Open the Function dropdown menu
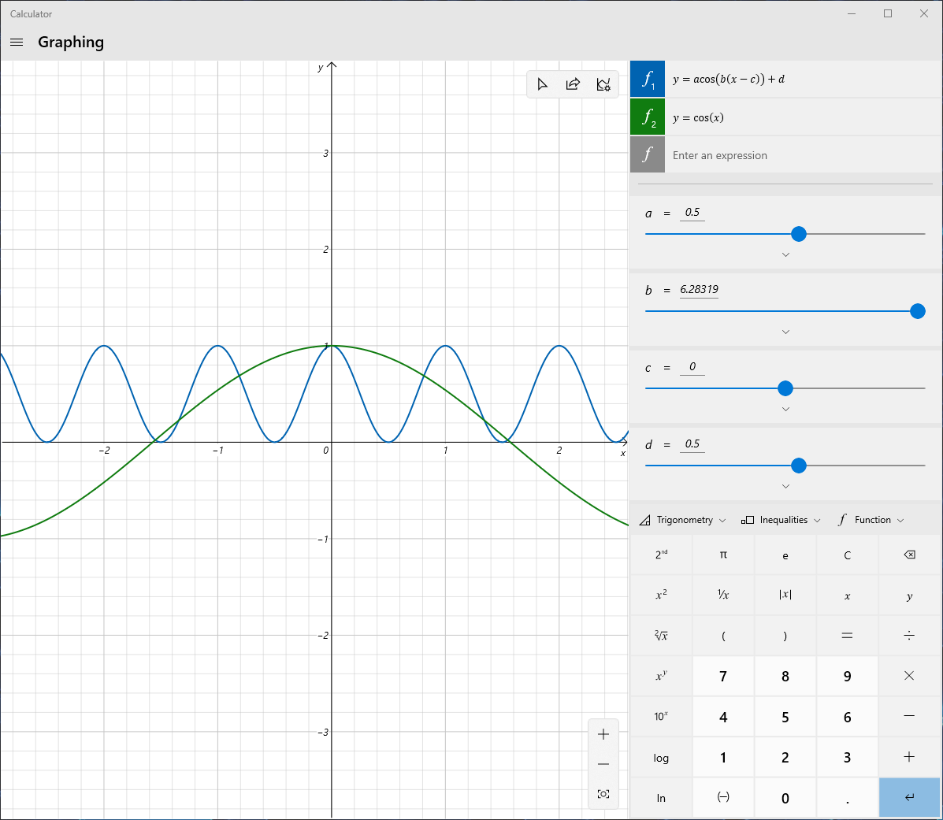Viewport: 943px width, 820px height. click(870, 520)
